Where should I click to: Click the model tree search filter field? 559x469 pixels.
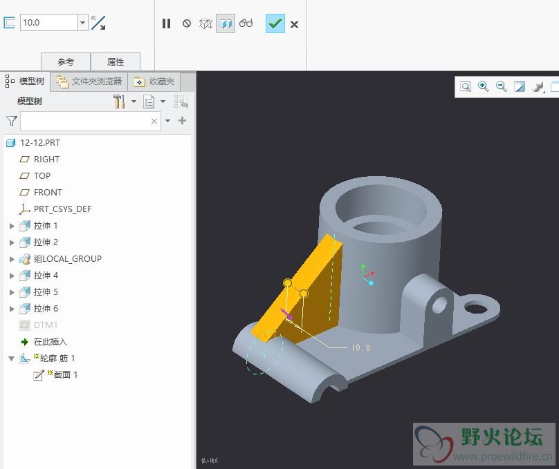86,121
